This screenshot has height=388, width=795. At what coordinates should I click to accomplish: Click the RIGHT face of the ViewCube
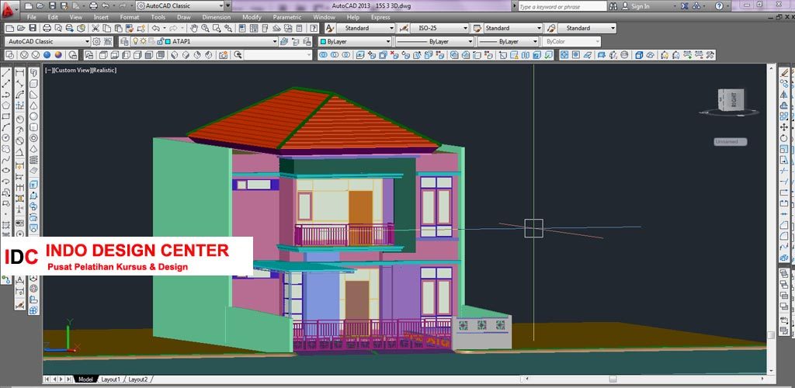[x=734, y=100]
